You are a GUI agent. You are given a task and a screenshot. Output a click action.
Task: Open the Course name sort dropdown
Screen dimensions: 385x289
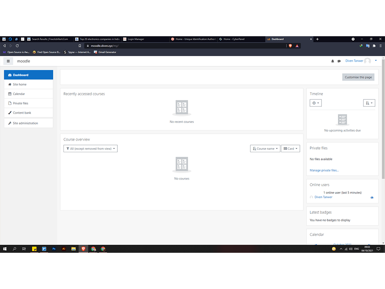tap(265, 149)
